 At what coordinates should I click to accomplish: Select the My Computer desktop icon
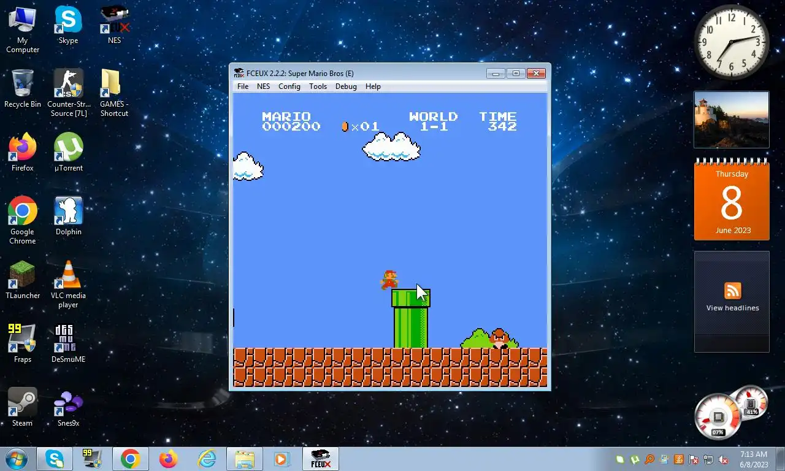[x=23, y=29]
